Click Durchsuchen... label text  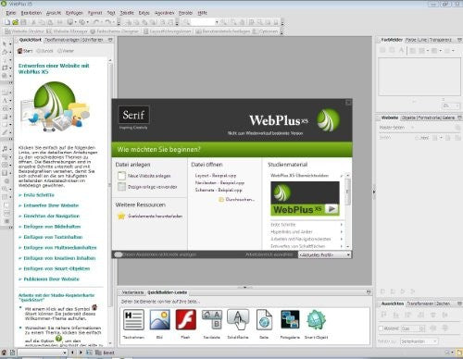240,200
